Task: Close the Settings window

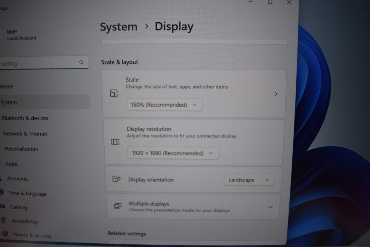Action: [289, 2]
